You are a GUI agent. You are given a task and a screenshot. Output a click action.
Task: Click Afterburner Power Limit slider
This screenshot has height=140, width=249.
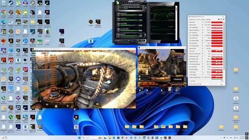[129, 20]
